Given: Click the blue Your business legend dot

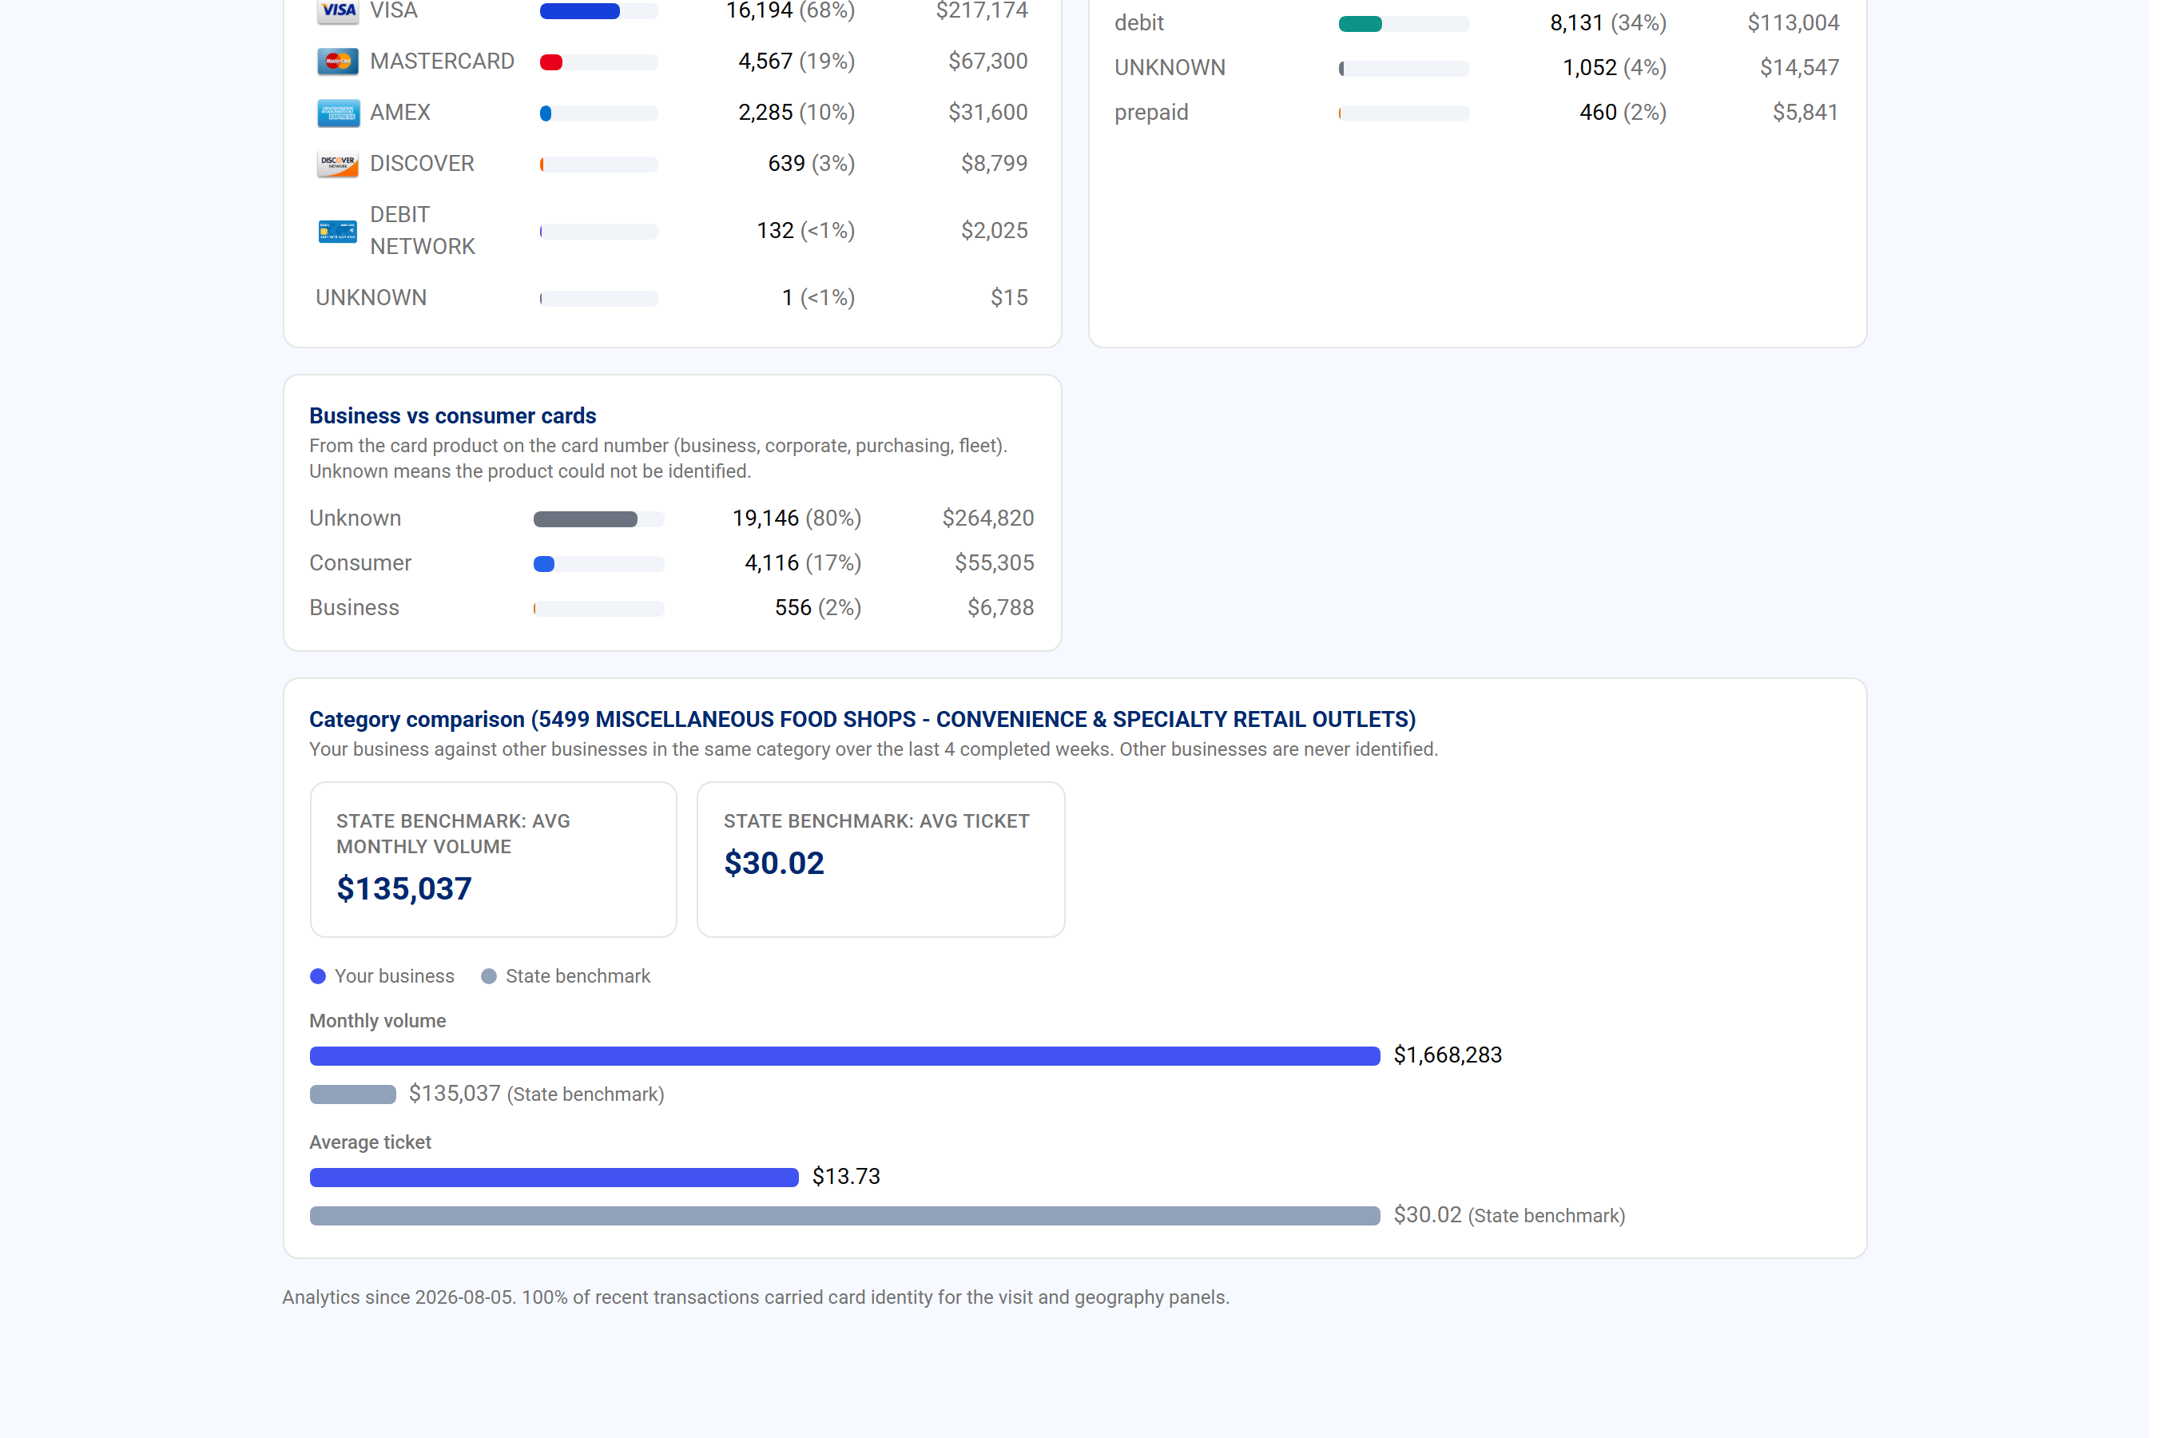Looking at the screenshot, I should [318, 977].
